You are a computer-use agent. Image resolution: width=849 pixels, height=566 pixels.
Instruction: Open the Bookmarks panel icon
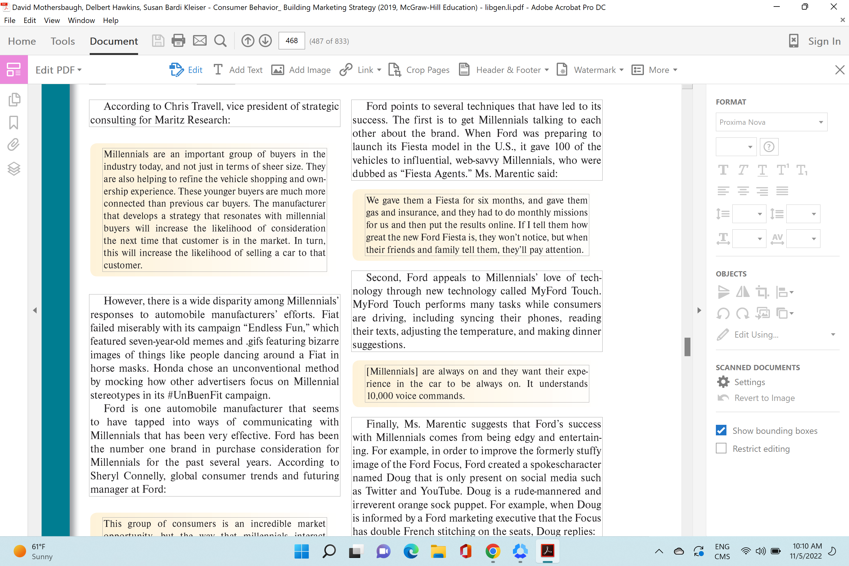point(14,122)
